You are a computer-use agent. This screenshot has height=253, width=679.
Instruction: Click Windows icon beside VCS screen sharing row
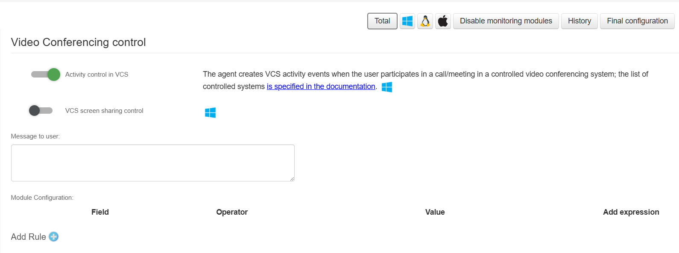point(210,112)
